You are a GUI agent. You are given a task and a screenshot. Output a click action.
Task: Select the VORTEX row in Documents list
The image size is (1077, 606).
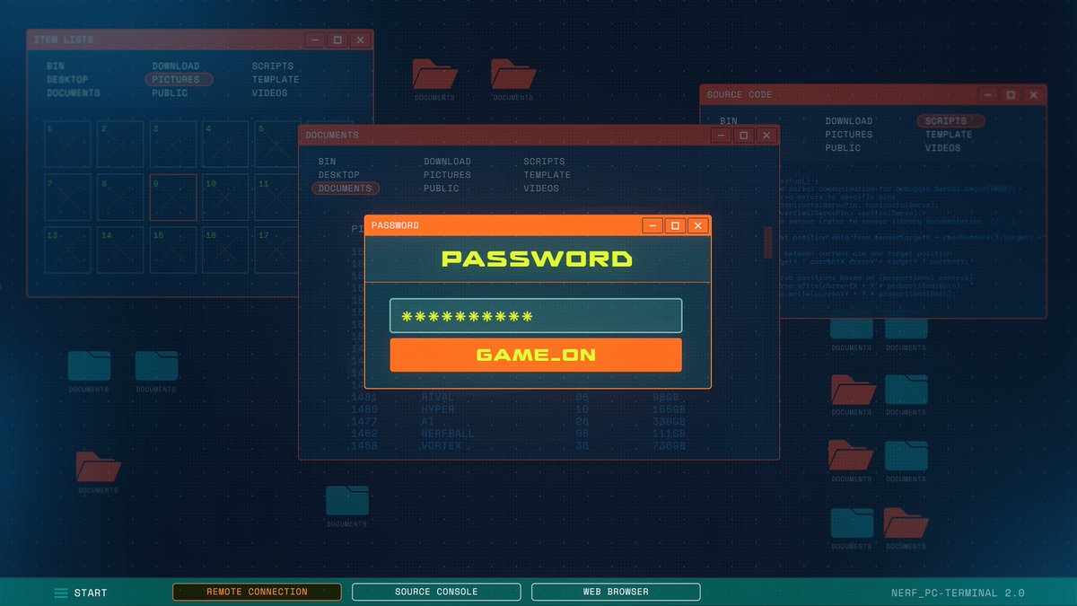click(520, 445)
